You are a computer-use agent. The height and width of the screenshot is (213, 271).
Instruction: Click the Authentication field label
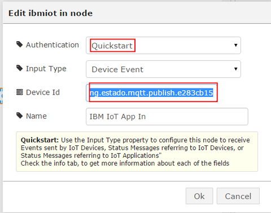tap(53, 45)
